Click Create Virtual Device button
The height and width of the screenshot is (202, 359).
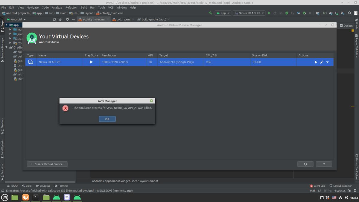[47, 164]
